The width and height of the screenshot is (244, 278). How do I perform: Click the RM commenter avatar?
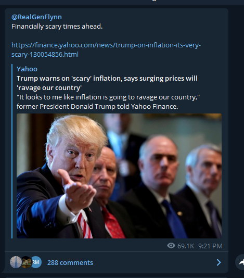(36, 262)
